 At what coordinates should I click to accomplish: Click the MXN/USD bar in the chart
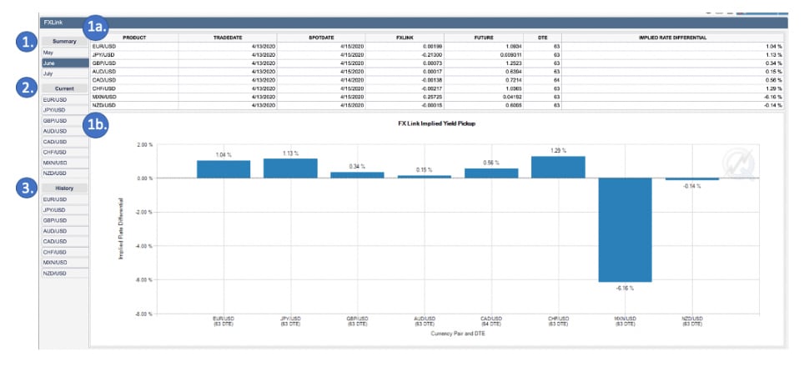click(x=625, y=229)
